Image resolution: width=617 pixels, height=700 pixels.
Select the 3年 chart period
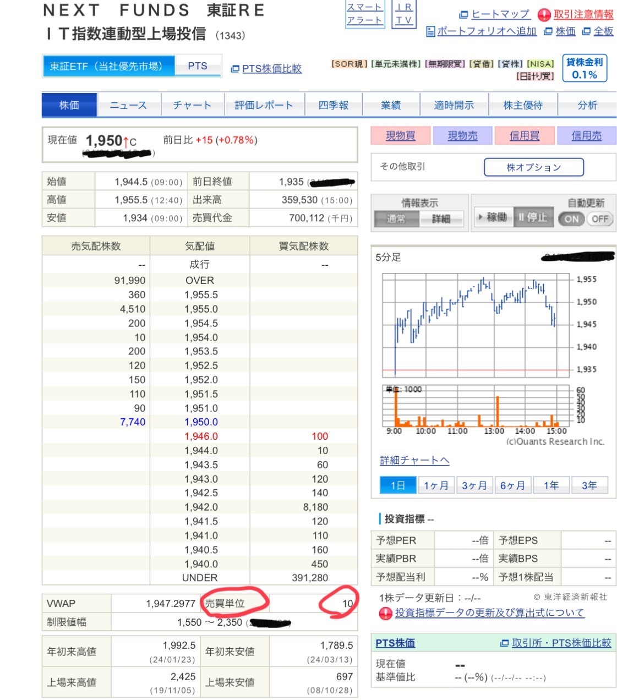(589, 485)
